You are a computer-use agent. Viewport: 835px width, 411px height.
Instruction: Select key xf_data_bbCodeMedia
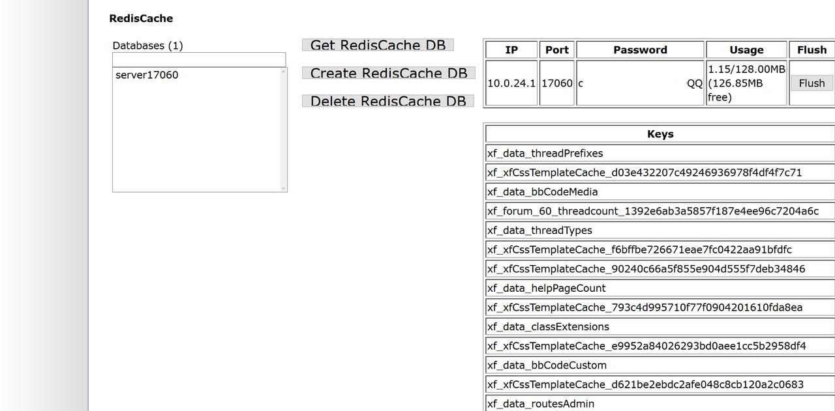660,191
